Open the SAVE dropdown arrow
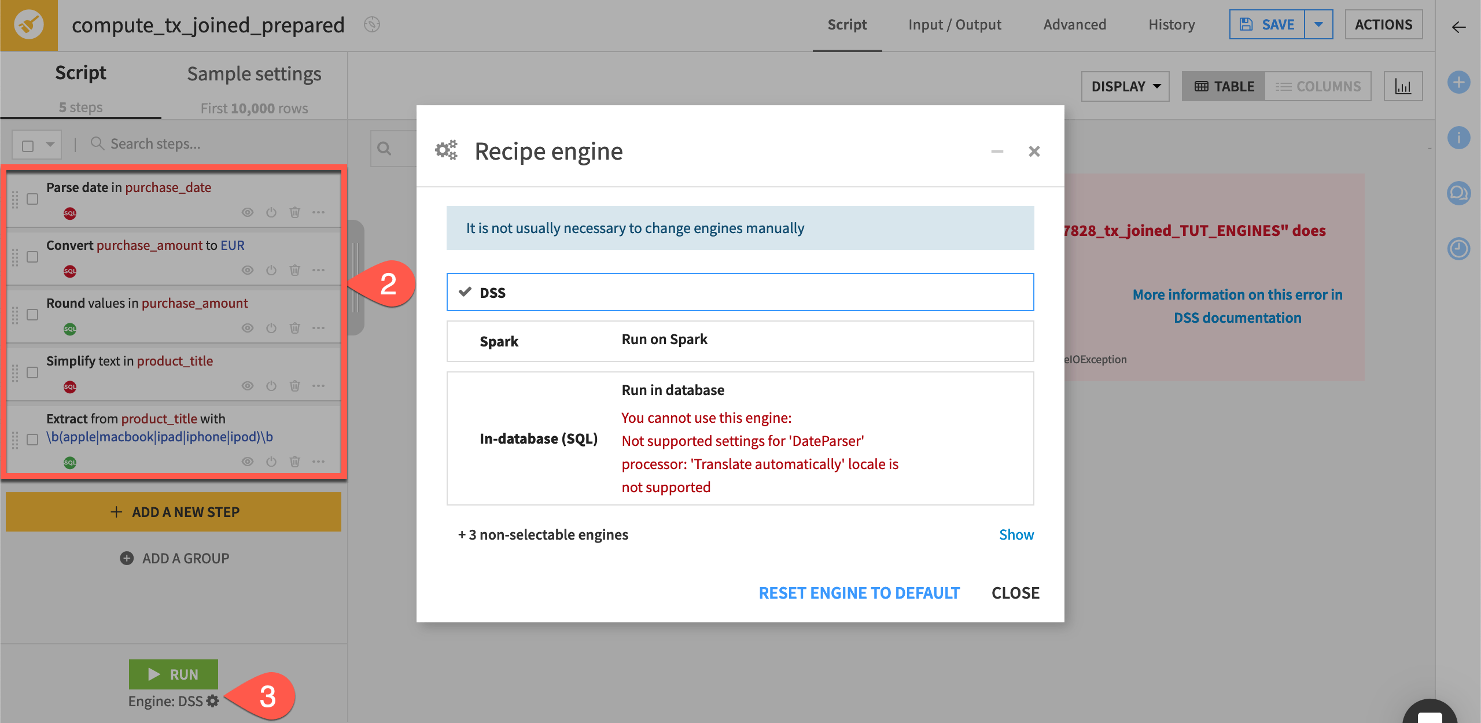Viewport: 1481px width, 723px height. coord(1319,24)
